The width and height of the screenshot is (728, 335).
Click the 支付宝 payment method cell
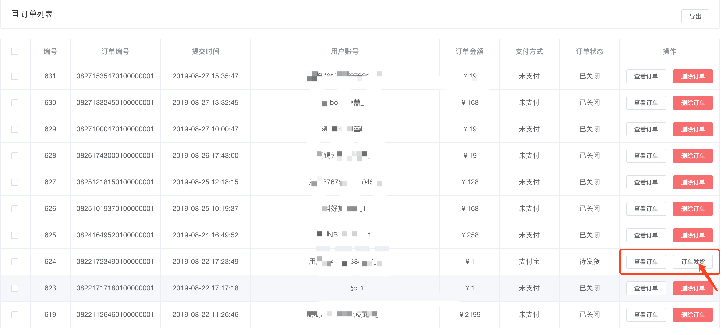click(529, 262)
